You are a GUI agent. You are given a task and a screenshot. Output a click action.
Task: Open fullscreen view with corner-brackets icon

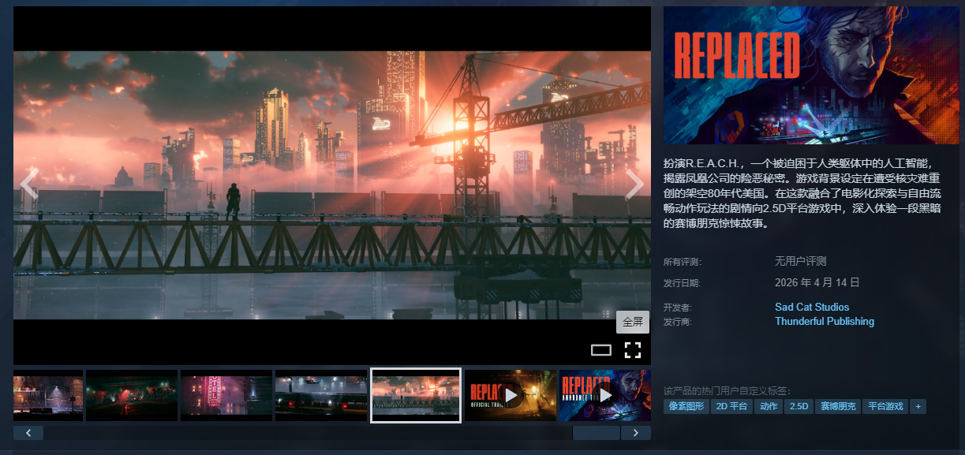tap(633, 350)
